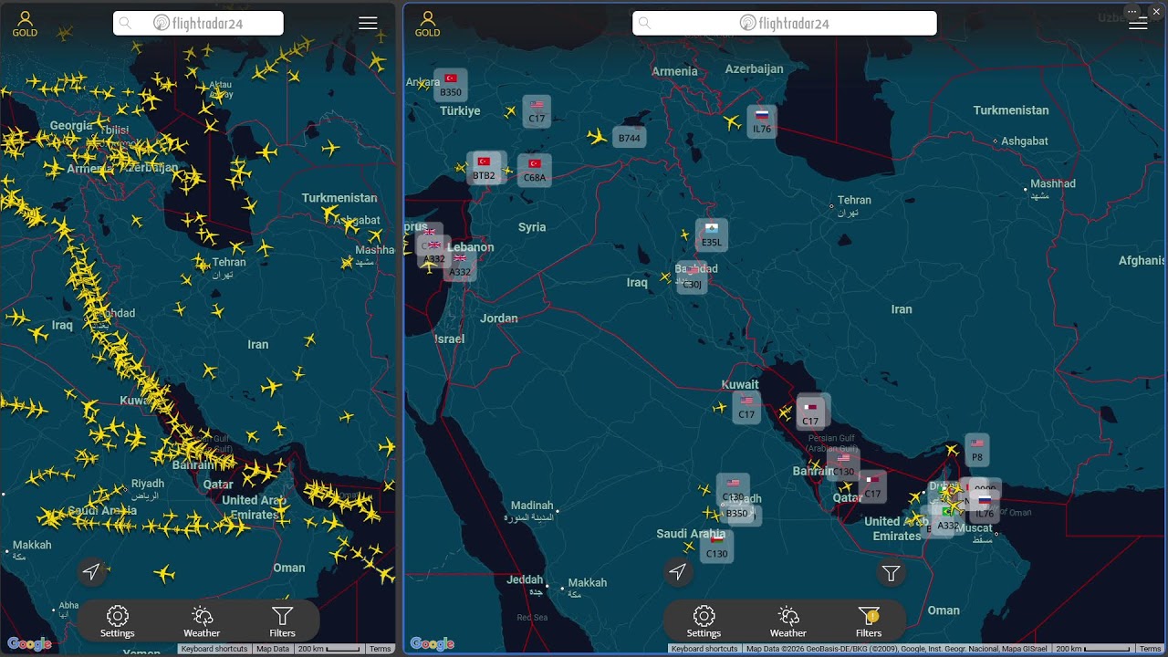This screenshot has width=1168, height=657.
Task: Open GOLD account icon in right panel
Action: coord(427,24)
